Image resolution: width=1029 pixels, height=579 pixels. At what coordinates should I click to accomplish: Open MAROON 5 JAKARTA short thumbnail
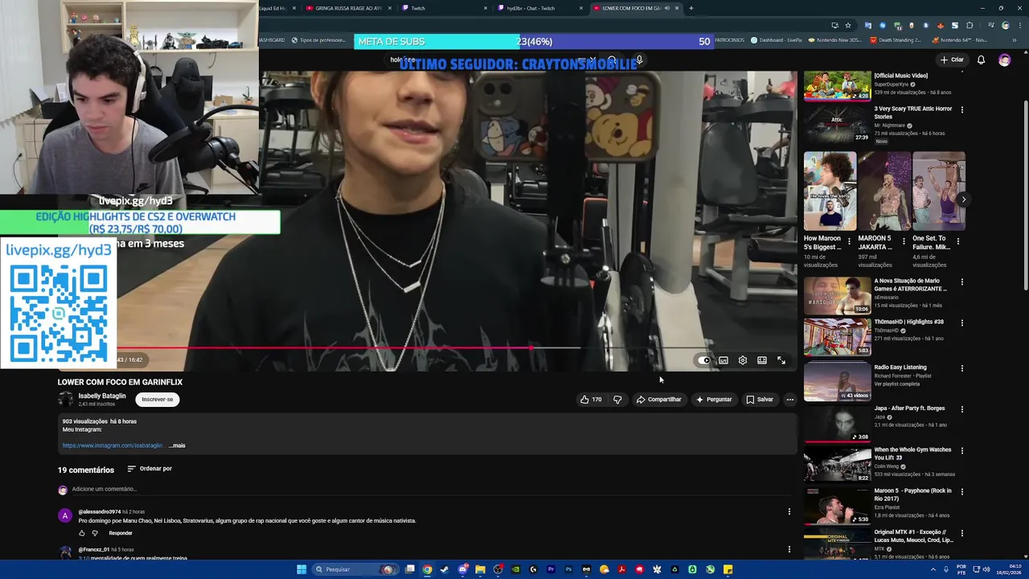point(884,191)
